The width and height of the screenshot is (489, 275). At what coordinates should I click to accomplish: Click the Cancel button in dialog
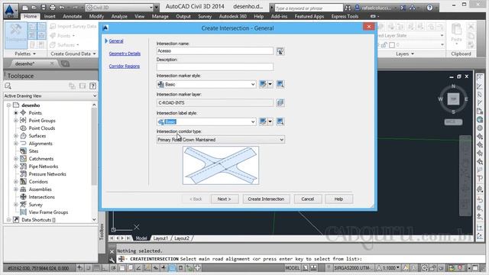(x=307, y=199)
